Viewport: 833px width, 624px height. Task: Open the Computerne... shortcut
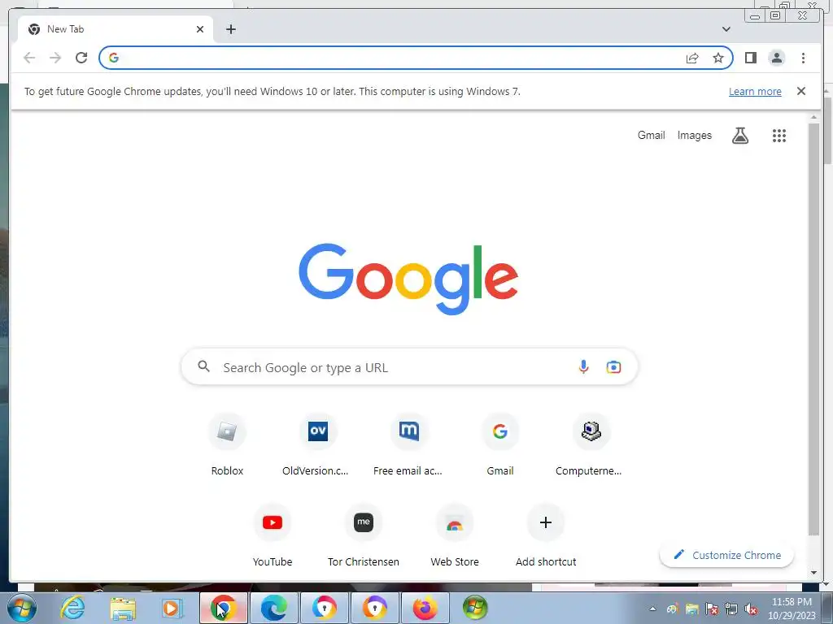click(x=591, y=444)
